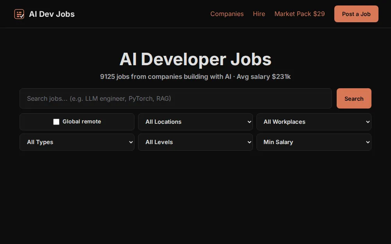Click the 9125 jobs subtitle text

point(195,77)
